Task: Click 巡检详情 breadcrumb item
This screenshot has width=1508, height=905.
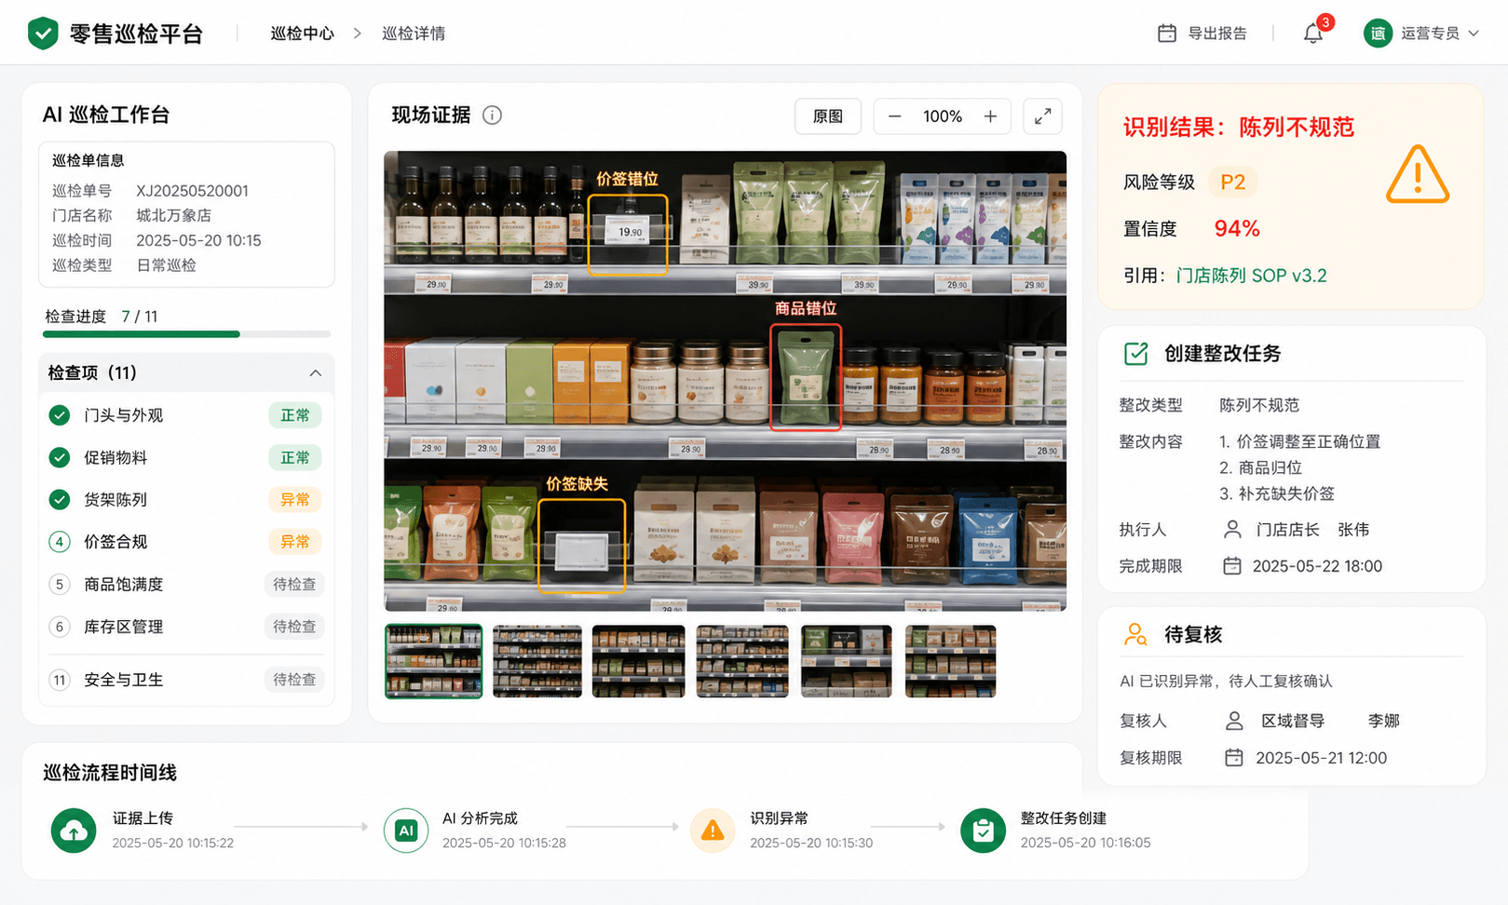Action: (414, 34)
